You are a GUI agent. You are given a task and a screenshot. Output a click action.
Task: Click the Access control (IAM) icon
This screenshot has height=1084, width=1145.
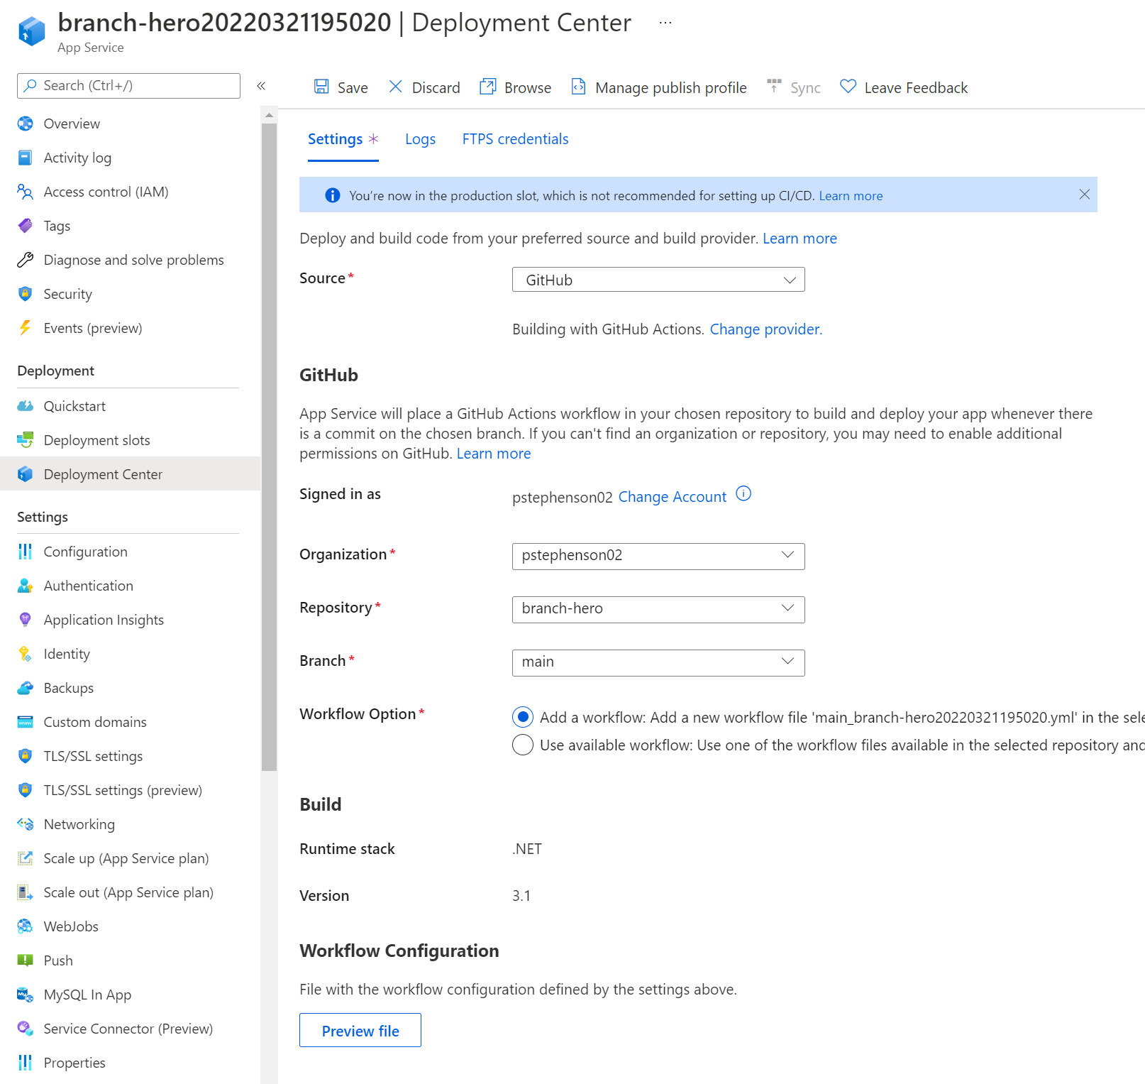point(26,192)
